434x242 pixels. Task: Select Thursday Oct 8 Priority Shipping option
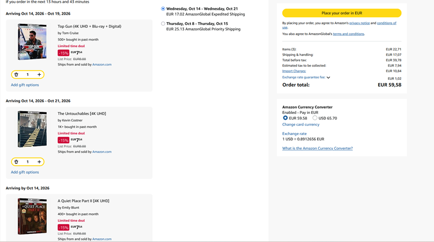pyautogui.click(x=163, y=23)
